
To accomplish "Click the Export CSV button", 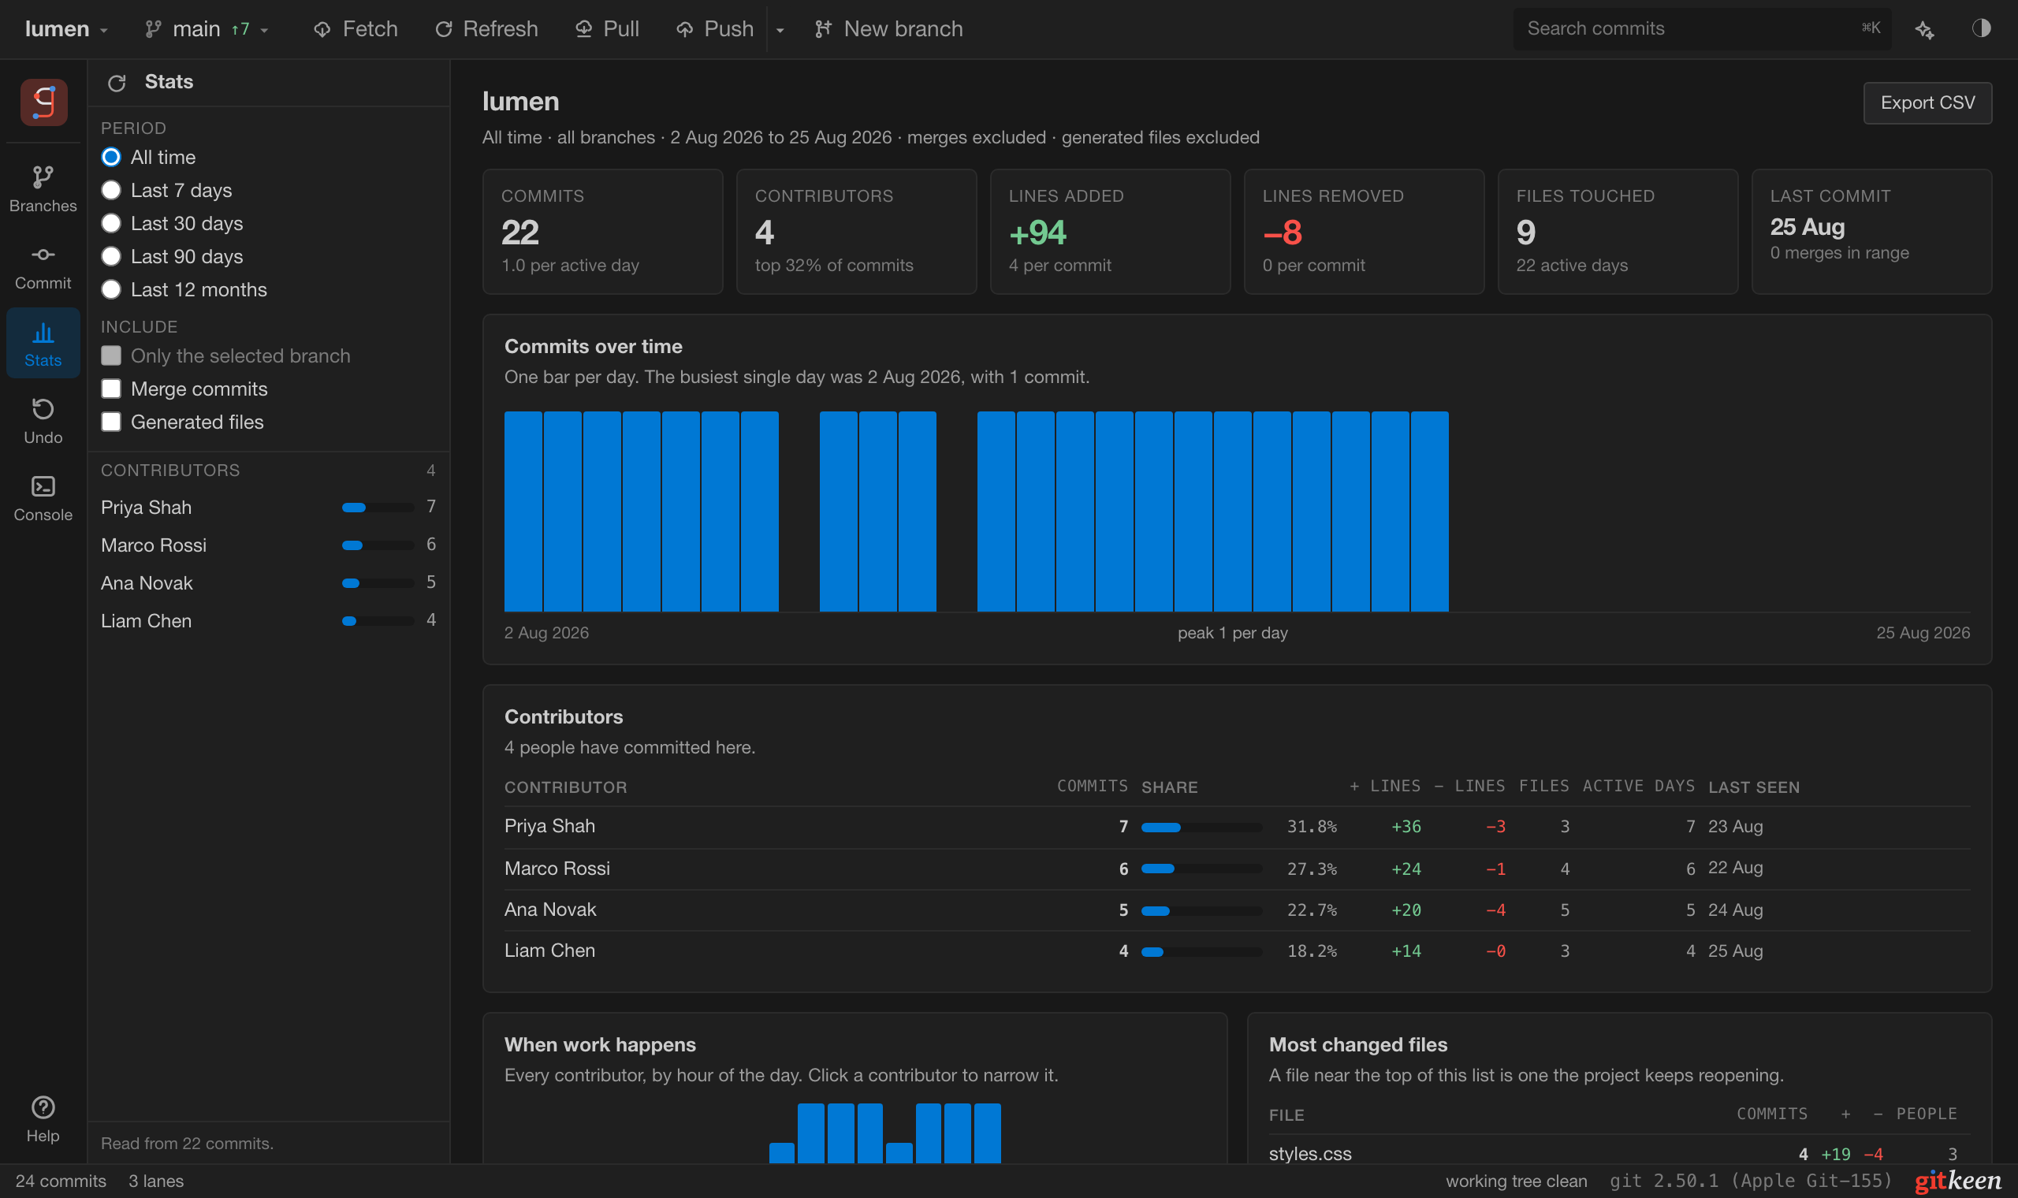I will (x=1927, y=103).
